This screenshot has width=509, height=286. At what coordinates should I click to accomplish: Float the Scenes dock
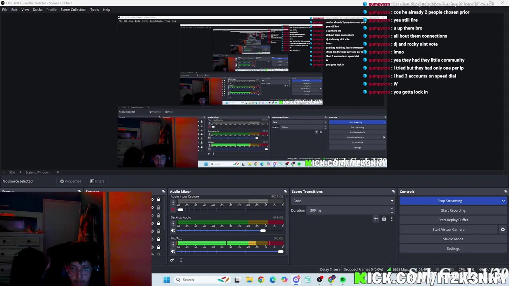point(79,191)
